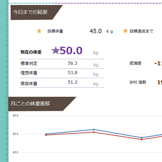Select the value 56.3

point(73,63)
